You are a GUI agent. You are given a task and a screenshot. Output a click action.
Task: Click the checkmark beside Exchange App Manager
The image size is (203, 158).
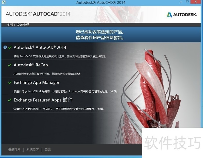[10, 83]
